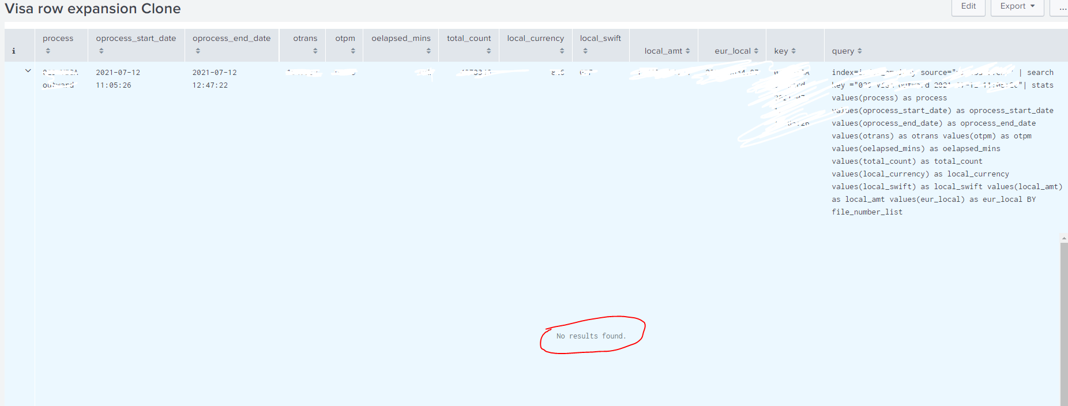1068x406 pixels.
Task: Click the vertical scrollbar in expanded row
Action: [x=1063, y=323]
